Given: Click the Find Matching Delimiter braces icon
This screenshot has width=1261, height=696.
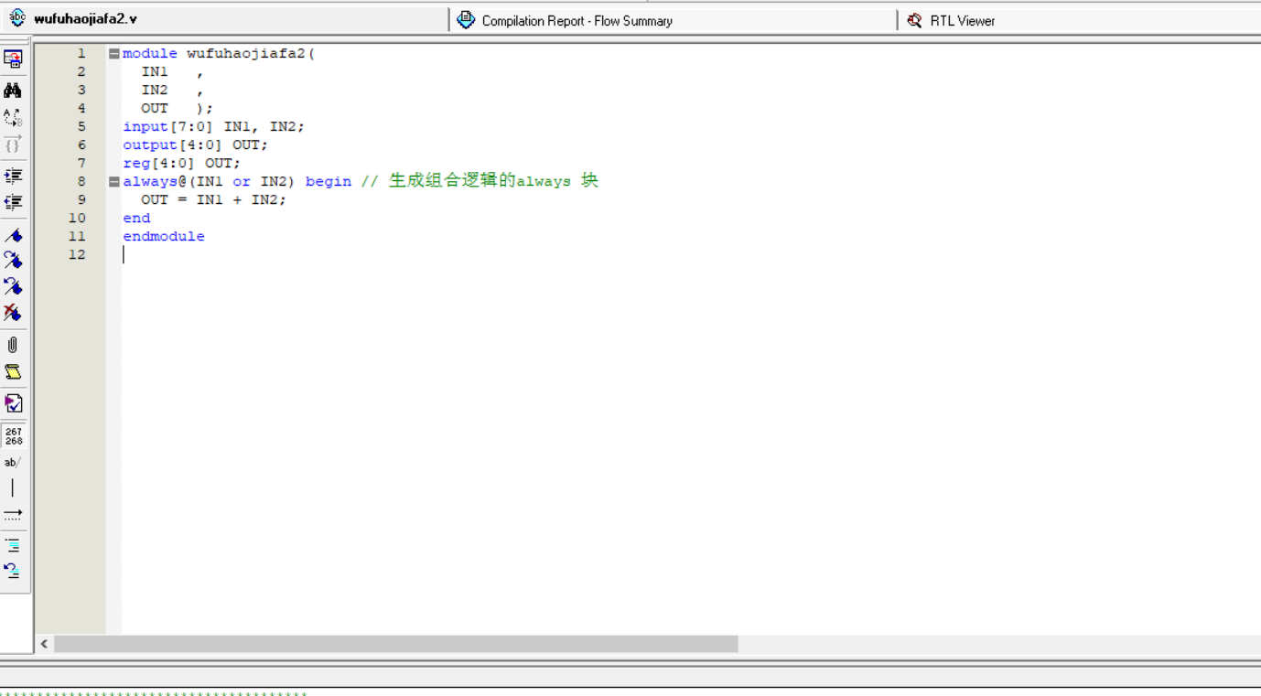Looking at the screenshot, I should (x=13, y=145).
